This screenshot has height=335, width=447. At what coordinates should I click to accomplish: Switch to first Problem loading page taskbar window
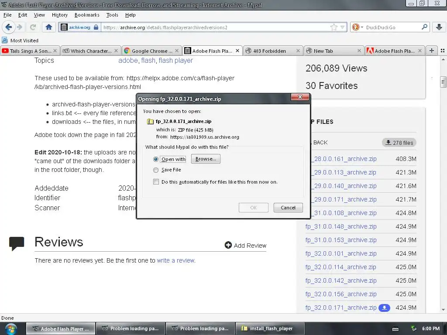(131, 328)
